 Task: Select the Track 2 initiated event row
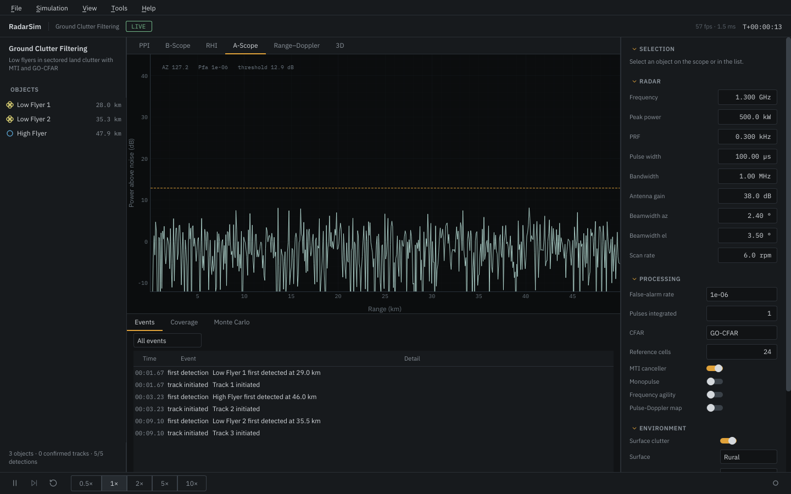[x=374, y=409]
